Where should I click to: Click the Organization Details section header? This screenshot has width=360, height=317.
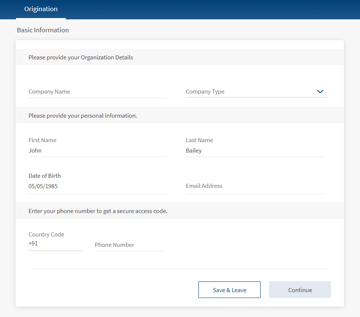pos(81,58)
